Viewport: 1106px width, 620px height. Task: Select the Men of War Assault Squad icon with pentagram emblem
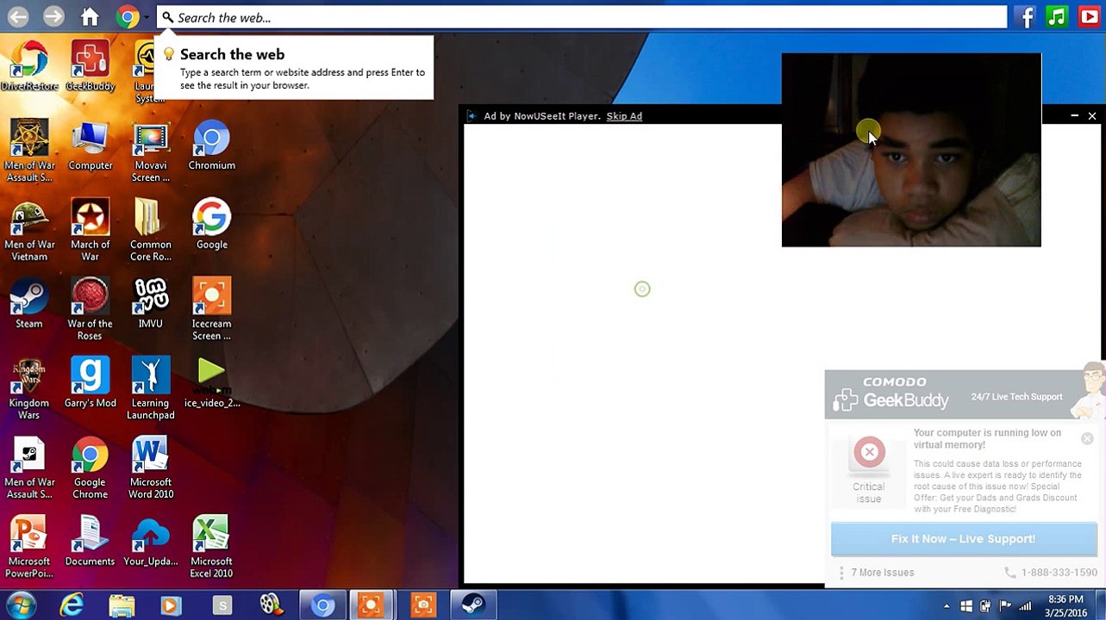tap(29, 152)
